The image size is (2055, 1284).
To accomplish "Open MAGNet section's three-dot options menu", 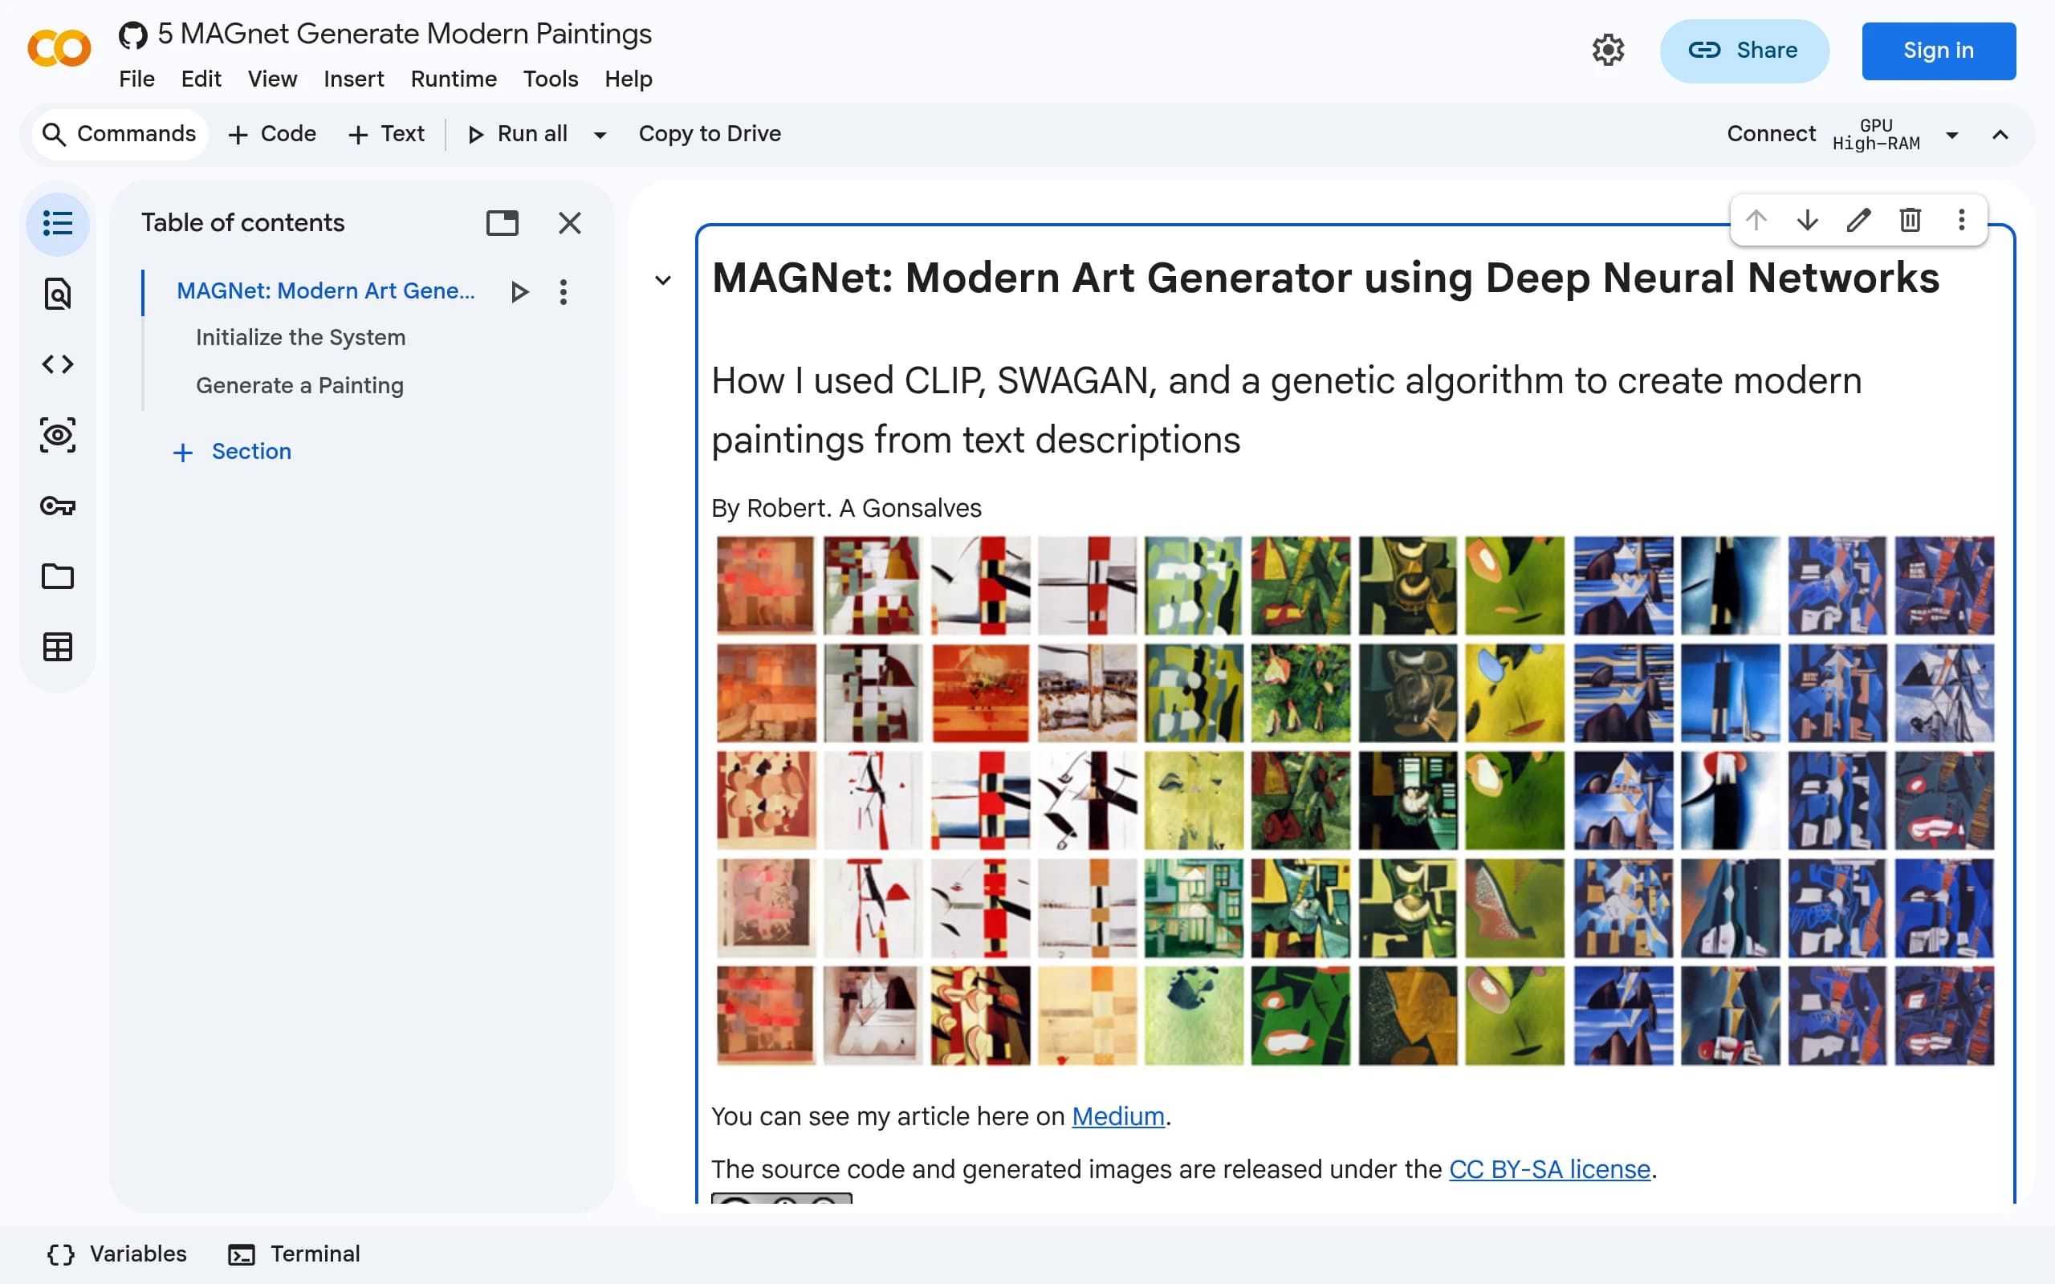I will [x=563, y=291].
